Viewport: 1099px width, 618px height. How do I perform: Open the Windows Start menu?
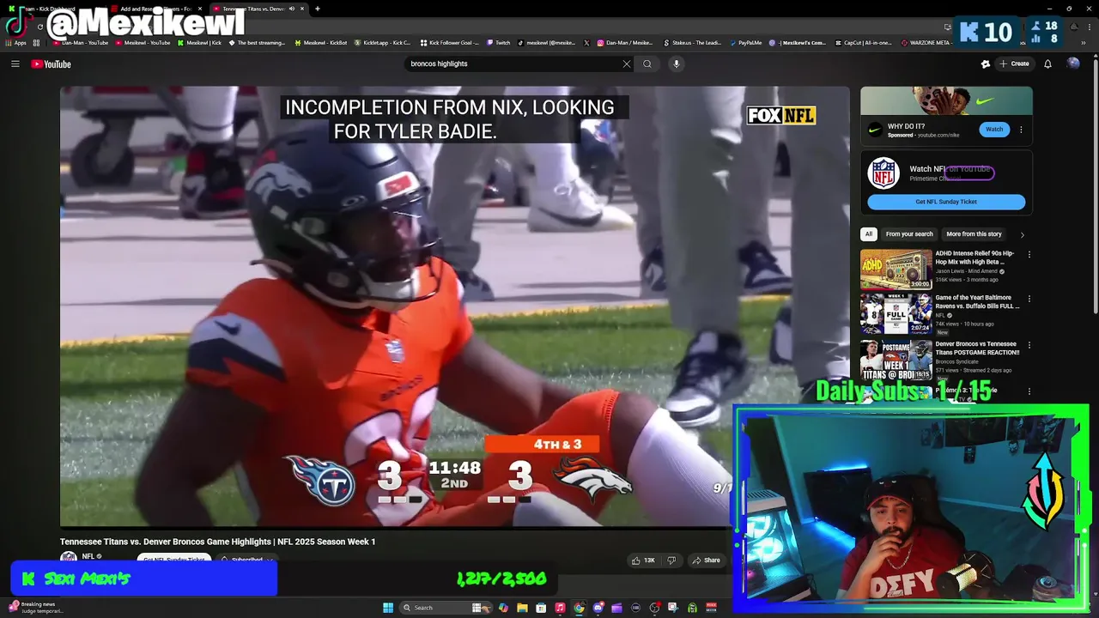tap(388, 608)
